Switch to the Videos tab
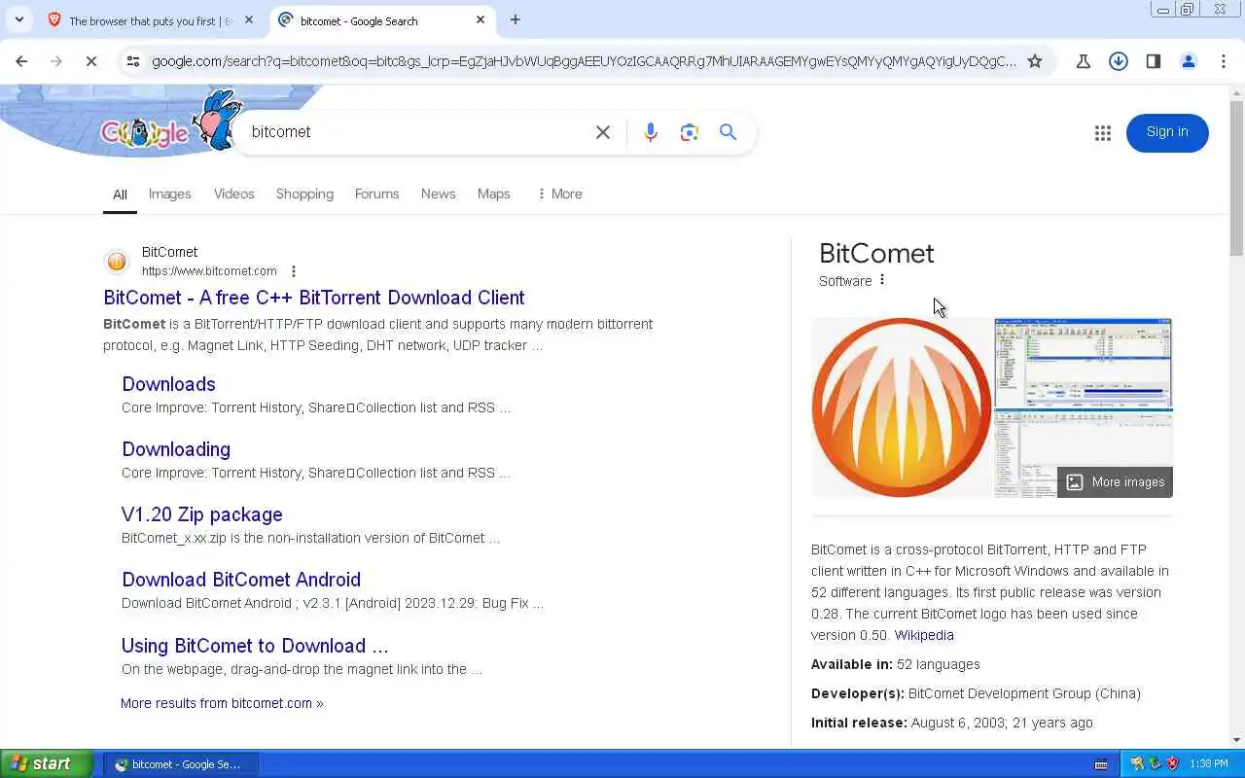The width and height of the screenshot is (1245, 778). (233, 194)
